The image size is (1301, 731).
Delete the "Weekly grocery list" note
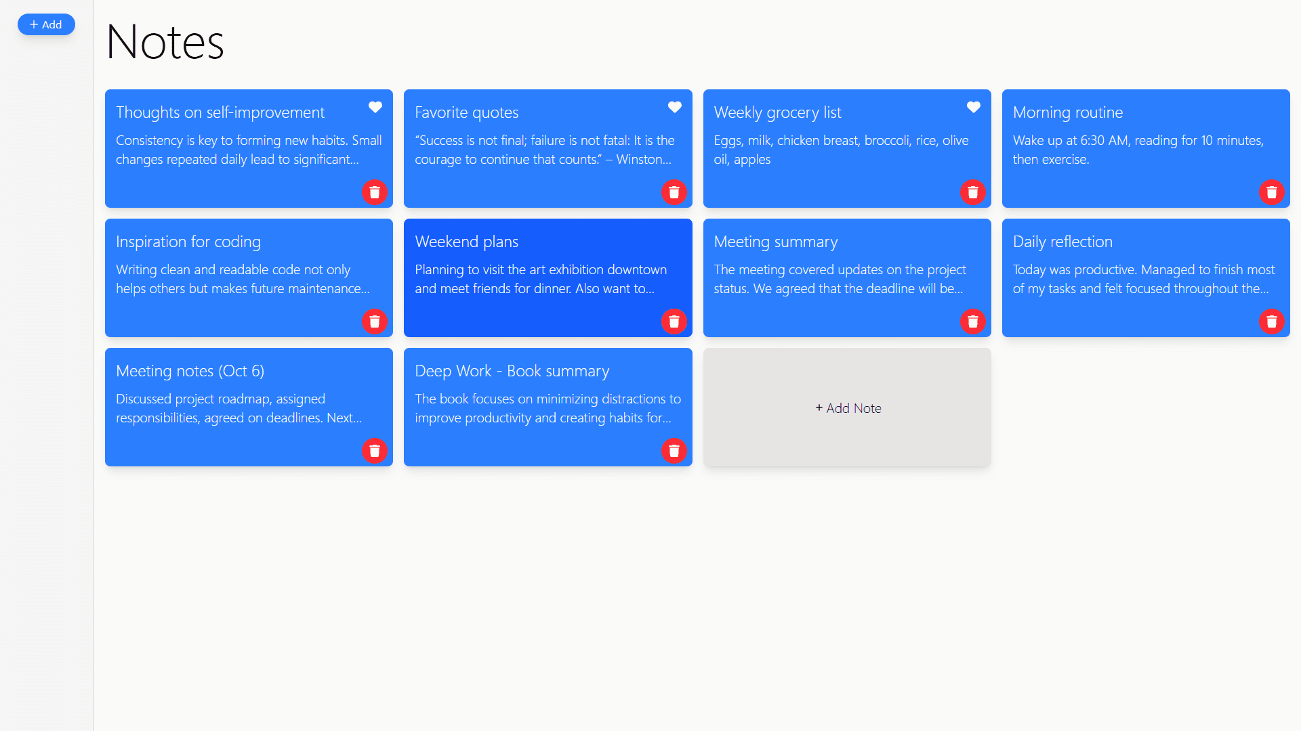click(x=973, y=192)
